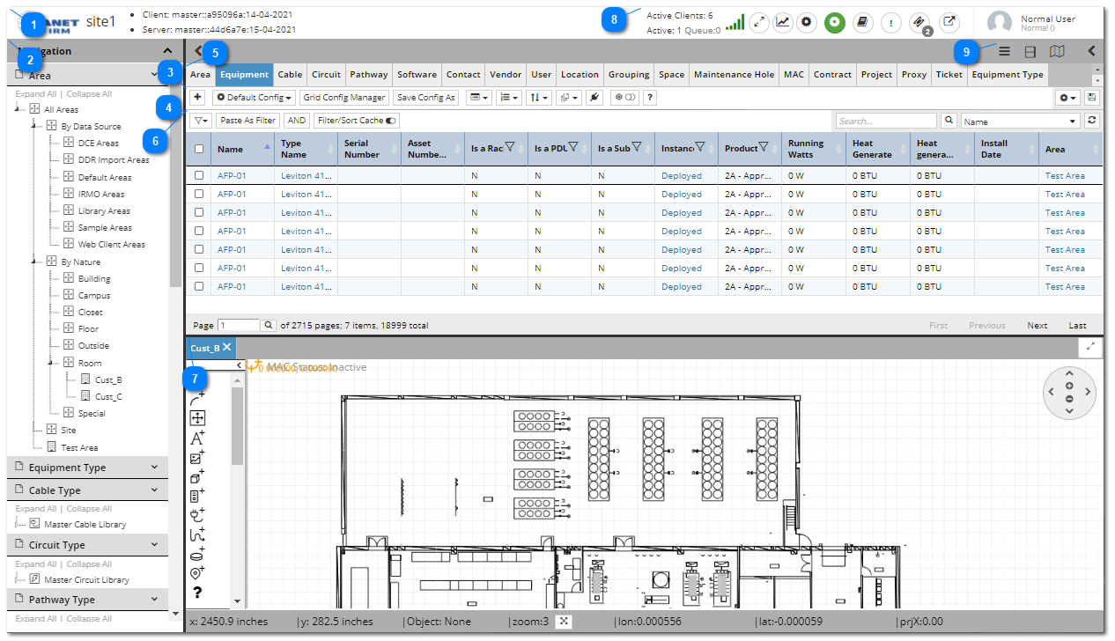
Task: Open the Maintenance Hole tab
Action: pyautogui.click(x=735, y=75)
